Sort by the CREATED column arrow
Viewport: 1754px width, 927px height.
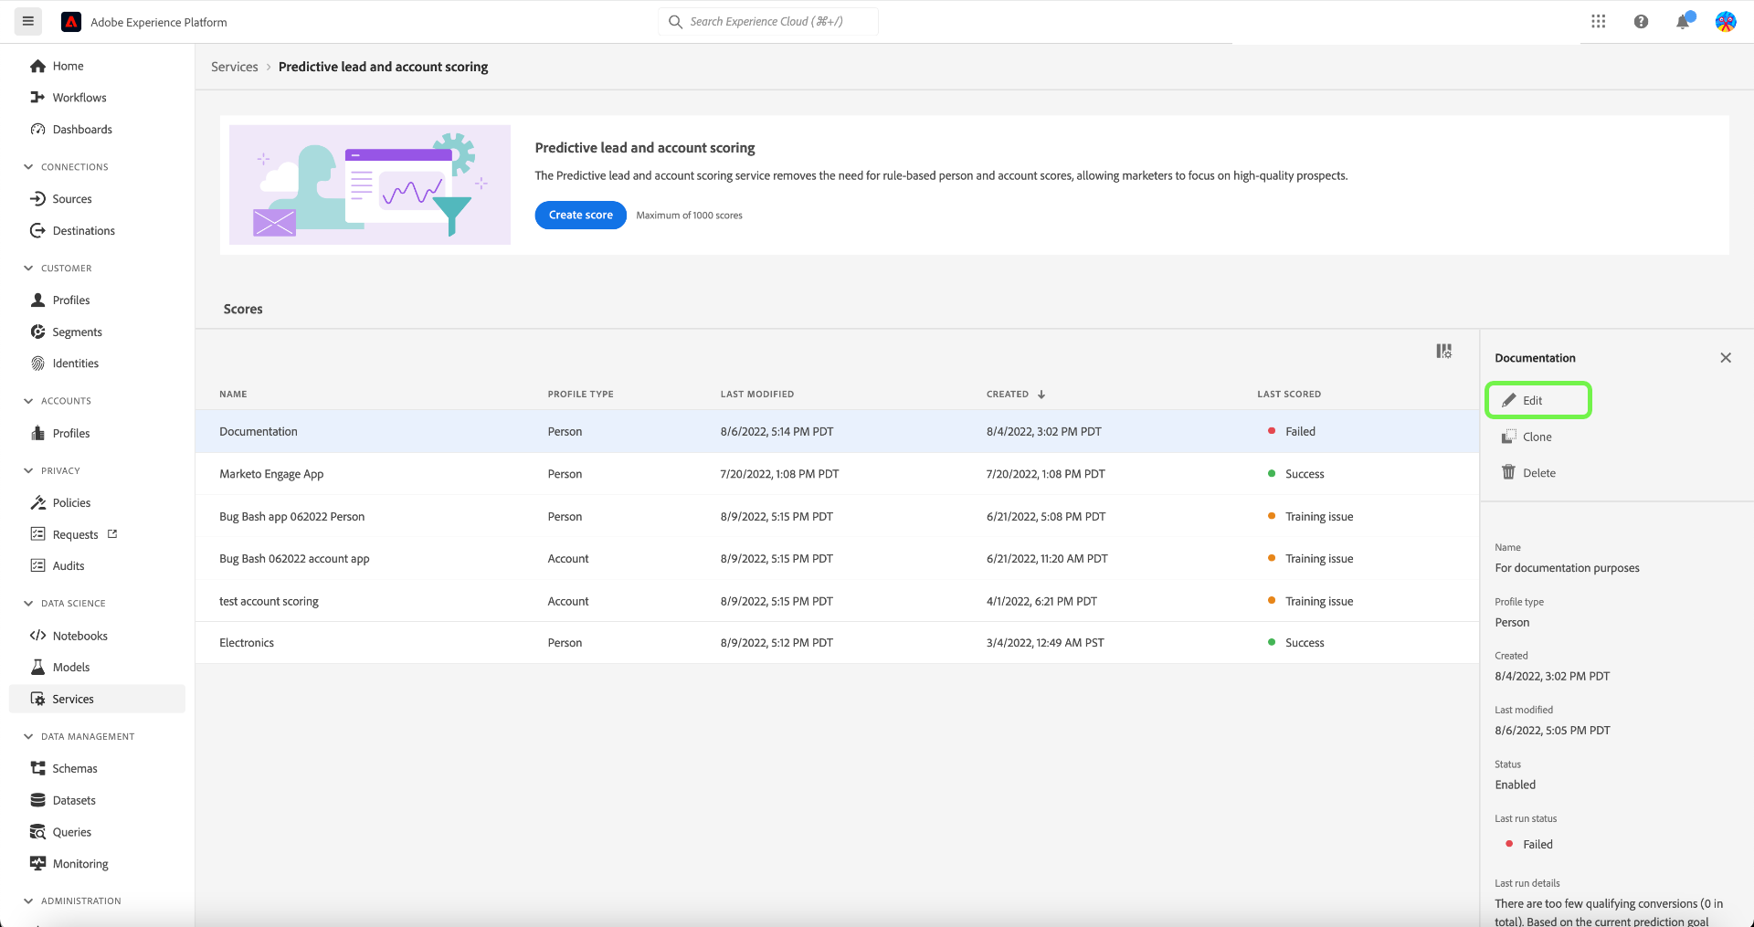1041,395
